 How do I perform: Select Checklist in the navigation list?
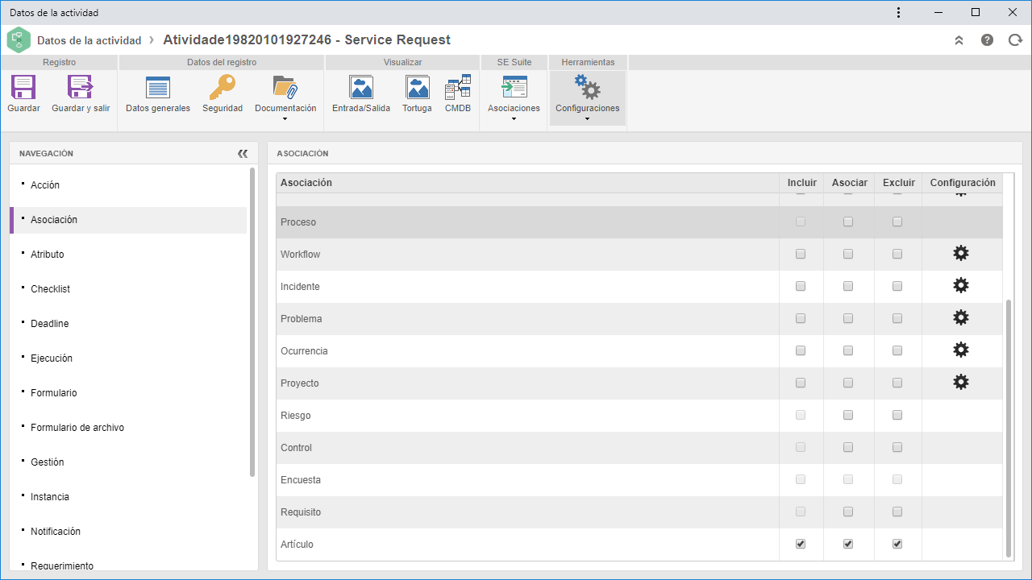coord(128,289)
